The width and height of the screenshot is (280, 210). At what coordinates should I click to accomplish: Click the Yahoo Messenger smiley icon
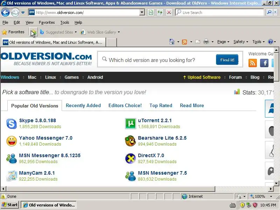[12, 141]
